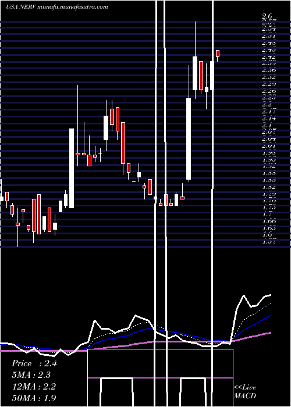291x407 pixels.
Task: Click the 2.2 price axis label
Action: tap(267, 105)
